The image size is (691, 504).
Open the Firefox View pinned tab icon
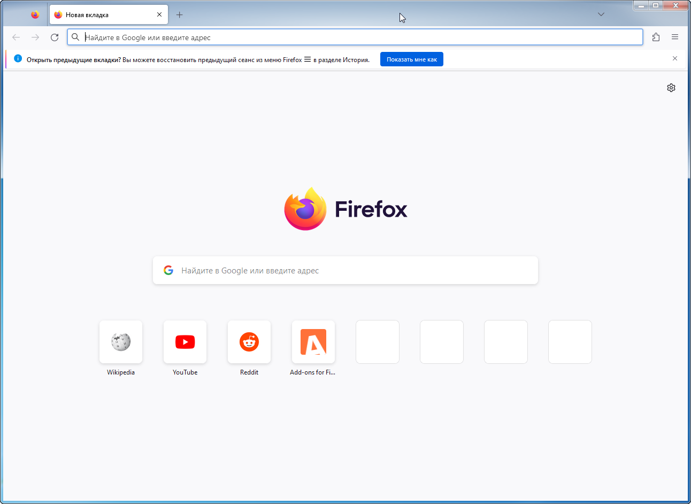[x=35, y=15]
